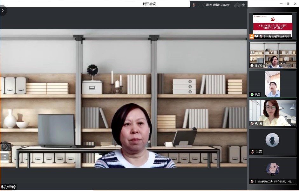Viewport: 299px width, 191px height.
Task: Click the muted mic icon beside 兰青
Action: coord(252,152)
